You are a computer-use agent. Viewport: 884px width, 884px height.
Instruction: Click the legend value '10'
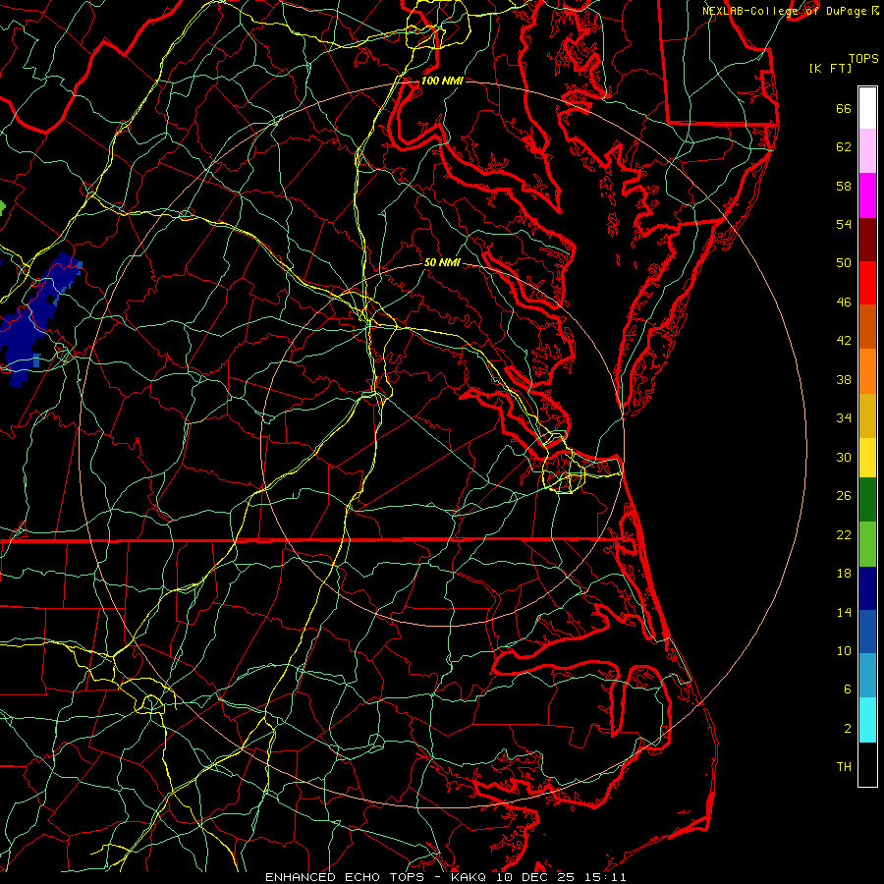(x=844, y=650)
